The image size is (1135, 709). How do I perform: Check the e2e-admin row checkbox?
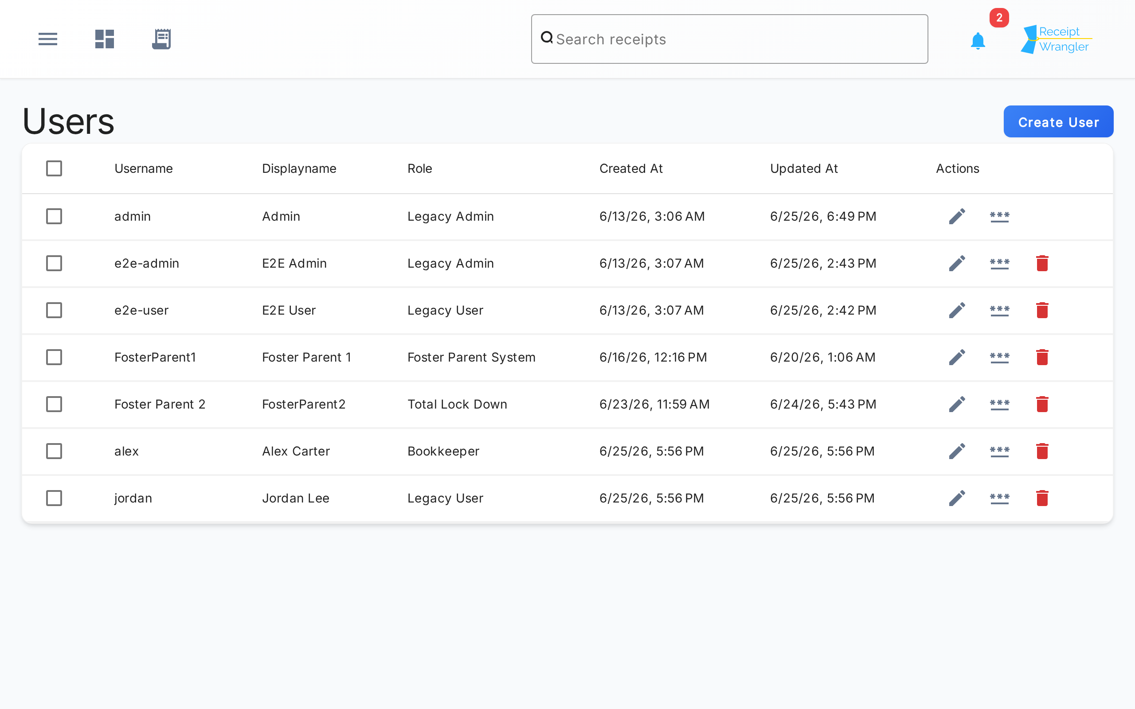pos(54,263)
